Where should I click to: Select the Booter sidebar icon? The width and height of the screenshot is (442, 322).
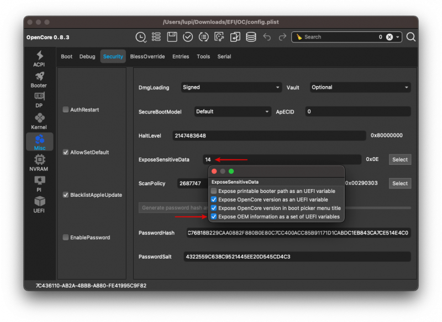39,79
